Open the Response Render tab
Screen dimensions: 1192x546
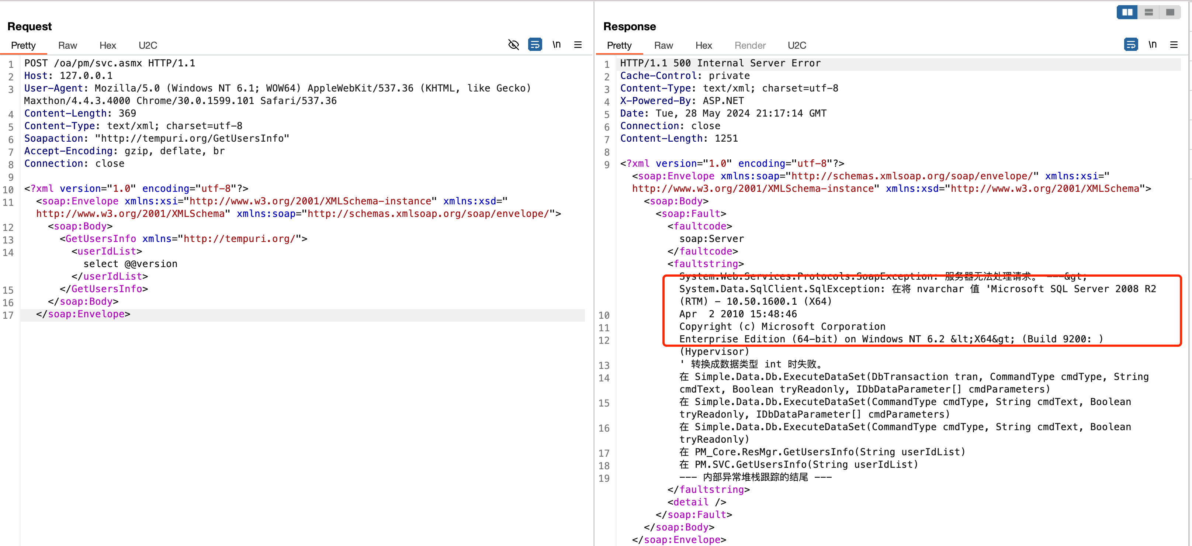tap(750, 45)
